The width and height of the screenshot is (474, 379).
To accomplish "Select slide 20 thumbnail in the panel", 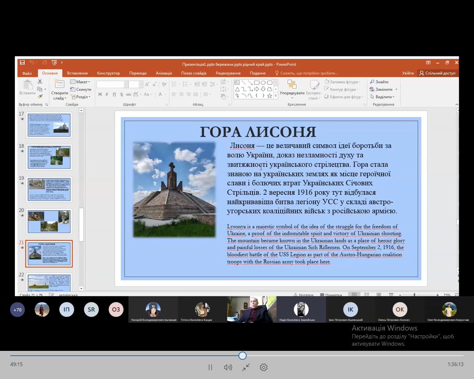I will tap(49, 221).
